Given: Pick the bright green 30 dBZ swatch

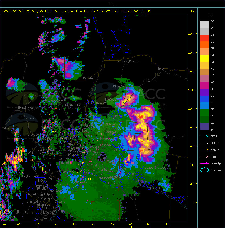Looking at the screenshot, I should coord(204,113).
